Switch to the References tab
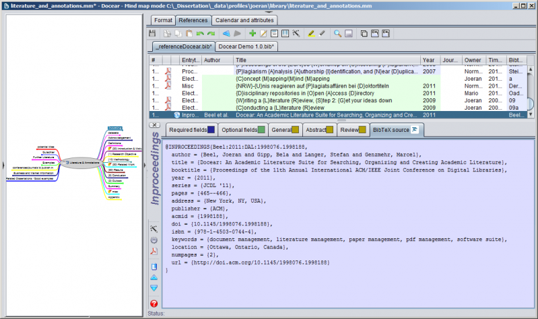 click(x=193, y=20)
